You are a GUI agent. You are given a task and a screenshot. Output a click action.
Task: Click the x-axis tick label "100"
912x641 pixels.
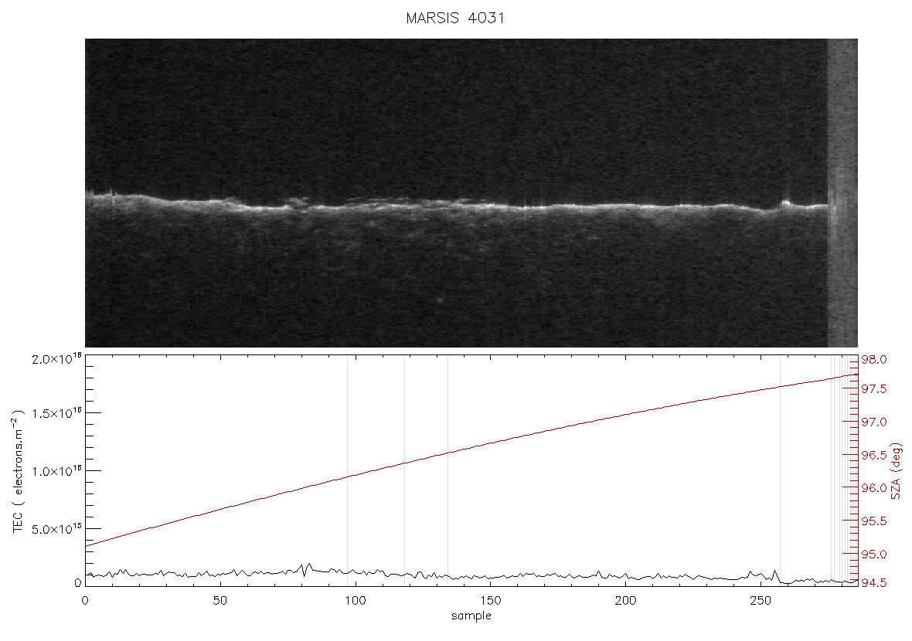[356, 601]
